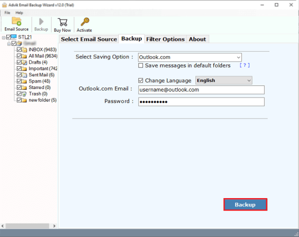The width and height of the screenshot is (299, 237).
Task: Click the app icon in title bar
Action: (x=4, y=5)
